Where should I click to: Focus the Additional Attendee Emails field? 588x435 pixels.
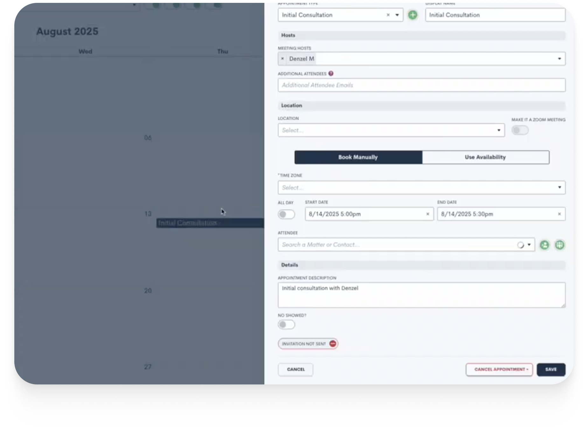421,85
